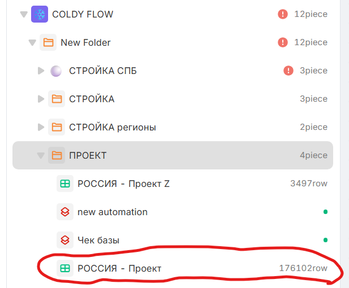Expand the СТРОЙКА folder arrow
349x288 pixels.
(x=41, y=99)
